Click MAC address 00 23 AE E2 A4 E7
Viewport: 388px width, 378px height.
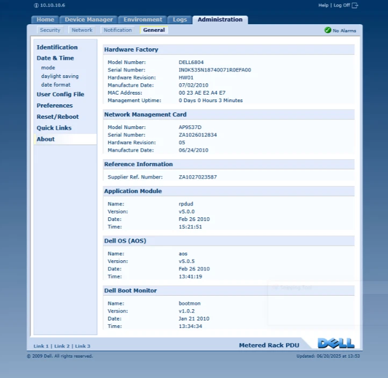[x=202, y=93]
